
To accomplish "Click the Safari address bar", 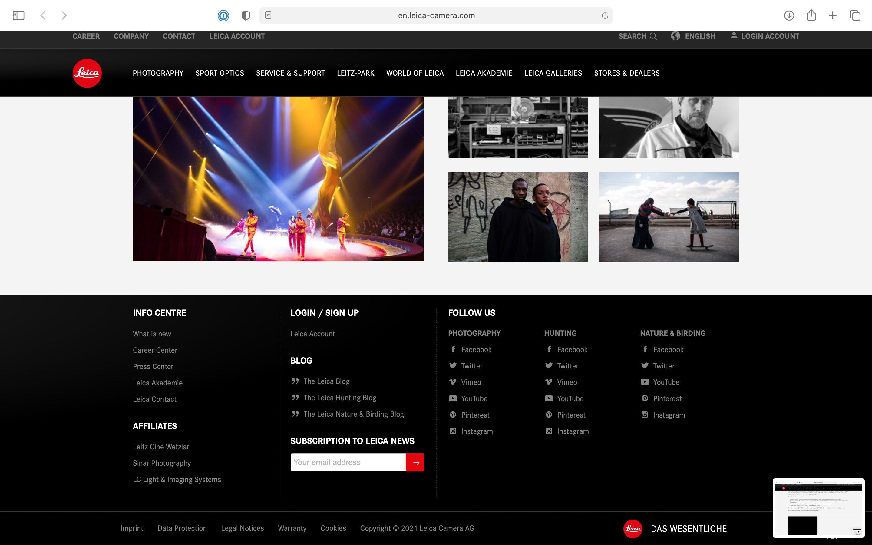I will coord(436,15).
